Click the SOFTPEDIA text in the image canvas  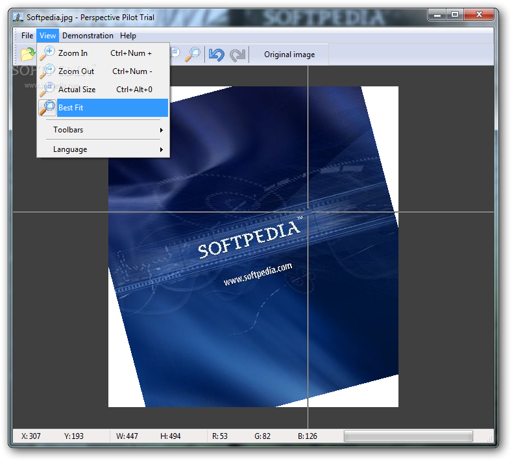click(249, 239)
